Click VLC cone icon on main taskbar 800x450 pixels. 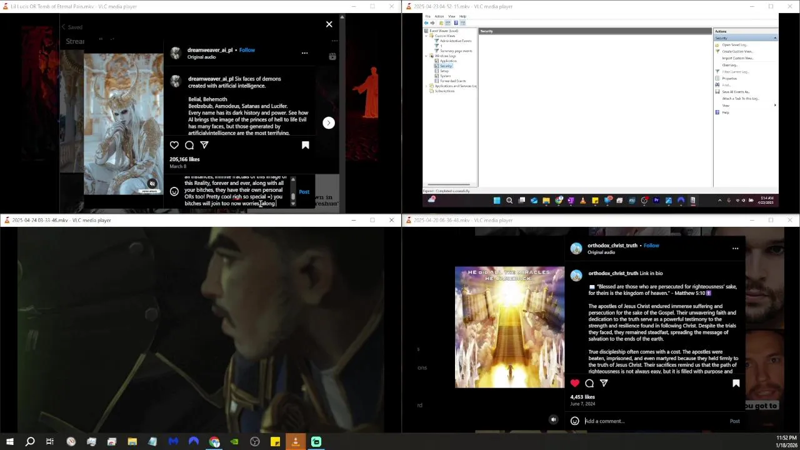pos(296,442)
